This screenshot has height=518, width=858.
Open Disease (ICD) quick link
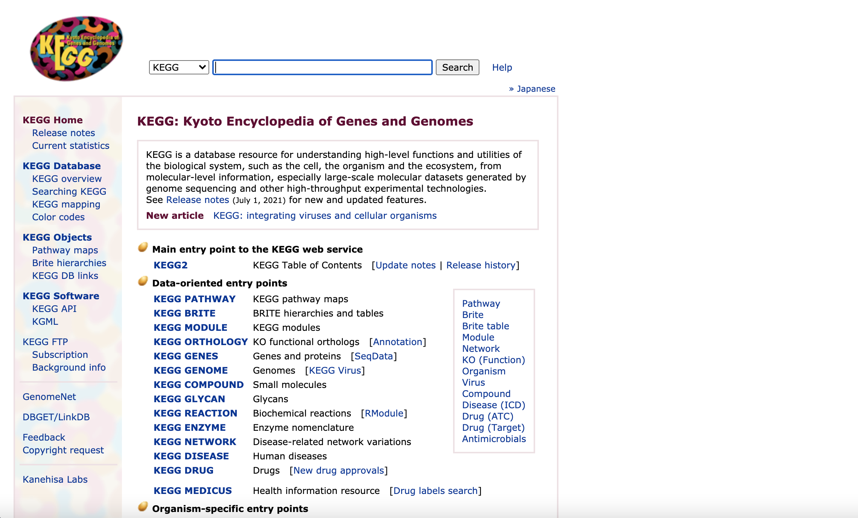click(x=493, y=405)
